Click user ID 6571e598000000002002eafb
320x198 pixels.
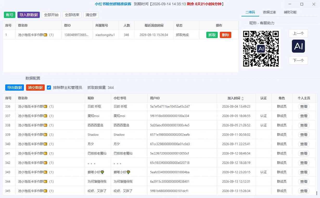[x=170, y=135]
